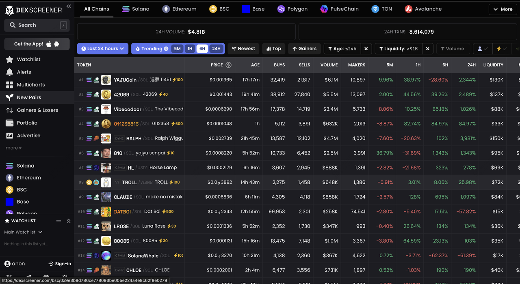Screen dimensions: 520x284
Task: Collapse the sidebar with the double-chevron icon
Action: coord(69,6)
